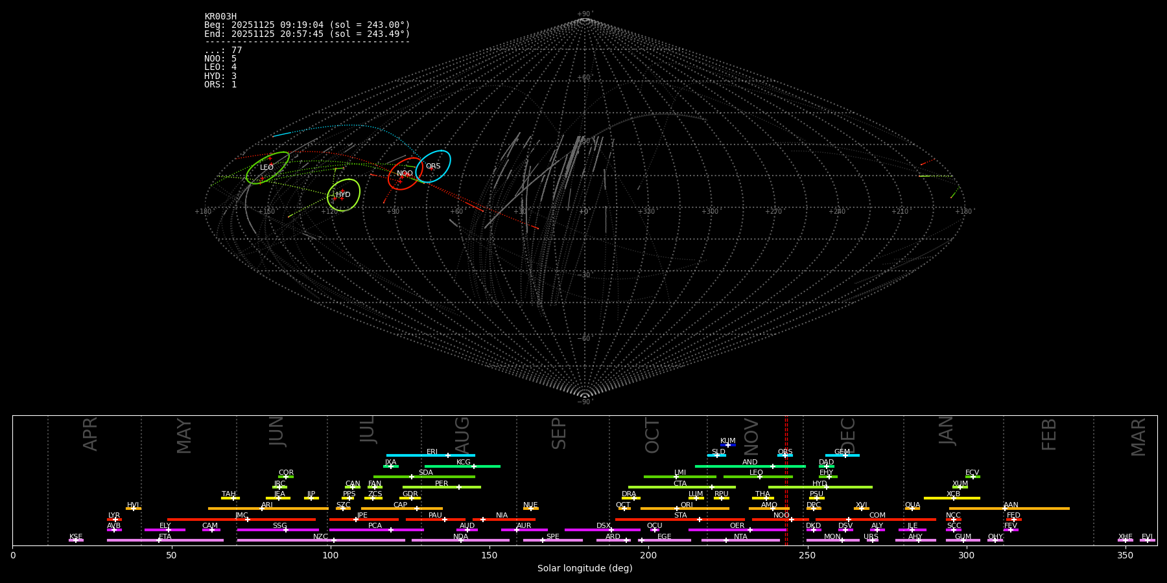Screen dimensions: 1167x583
Task: Click the red dashed current solar longitude marker
Action: coord(786,480)
